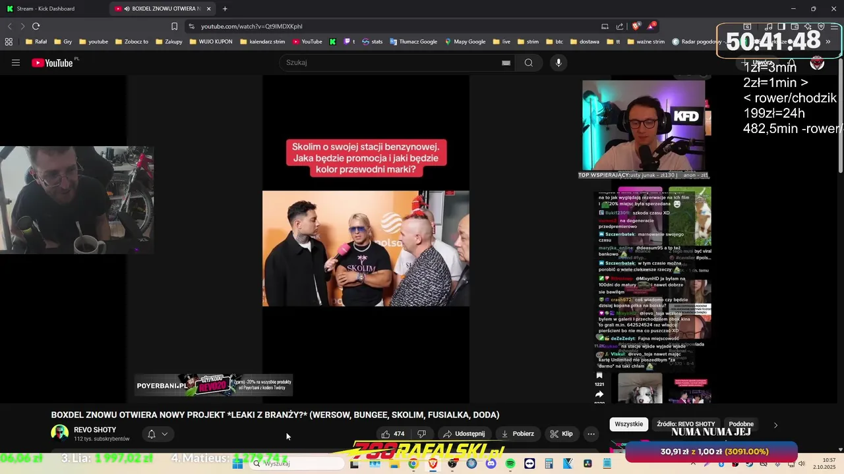
Task: Click the Pobierz download button
Action: [518, 434]
